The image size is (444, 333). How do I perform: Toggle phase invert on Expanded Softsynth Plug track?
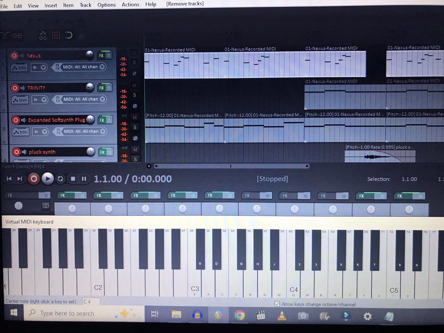point(135,138)
